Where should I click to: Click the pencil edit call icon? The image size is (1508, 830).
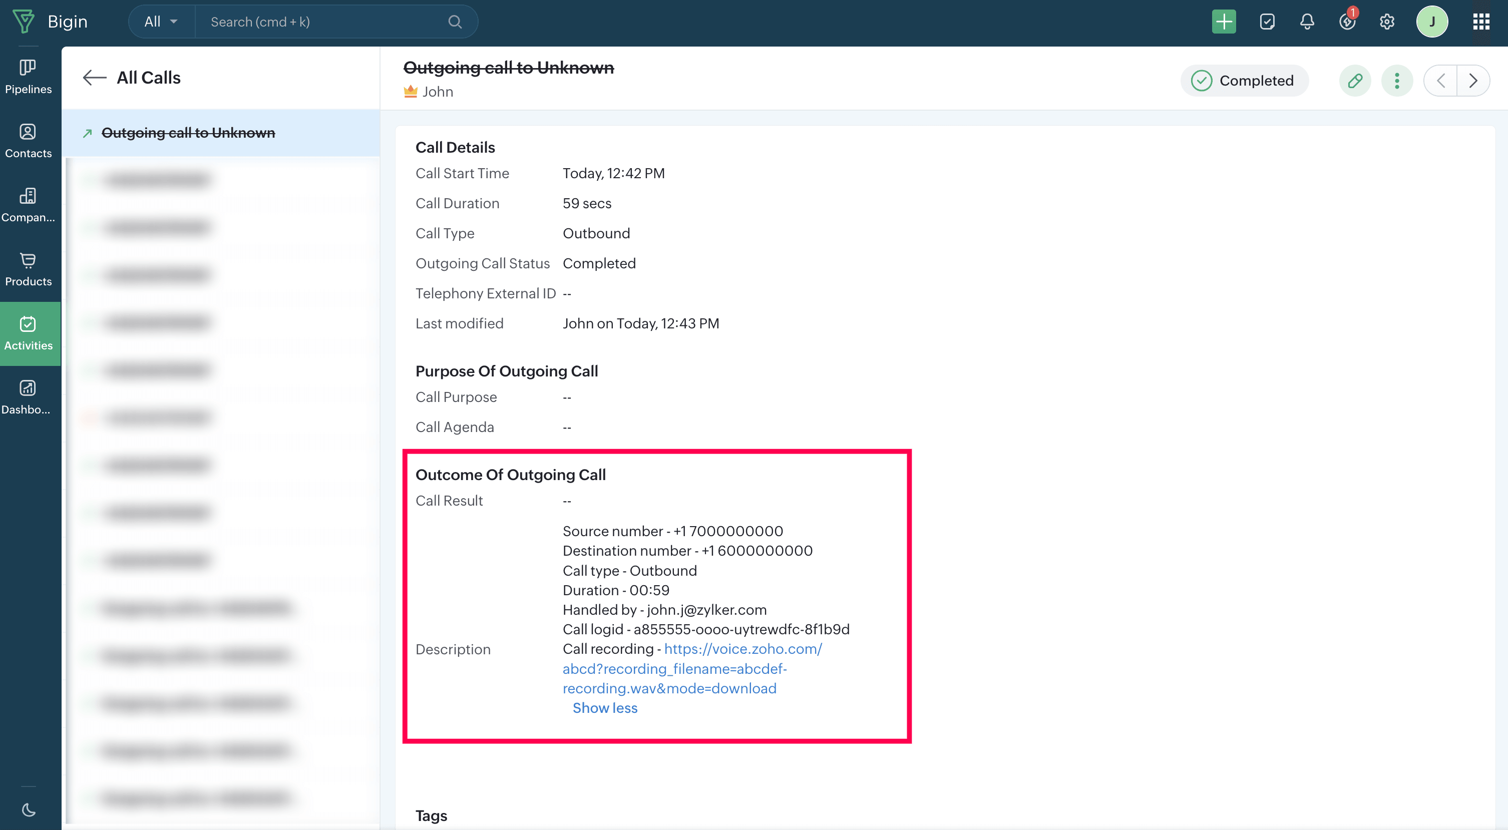1355,80
